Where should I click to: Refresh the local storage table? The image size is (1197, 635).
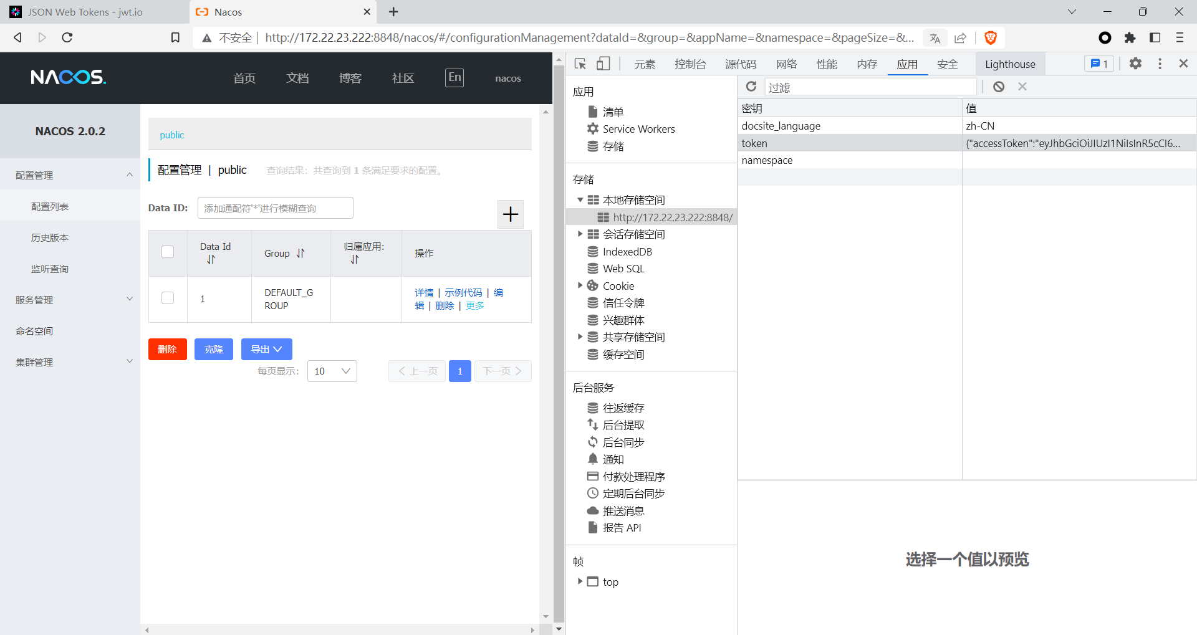point(751,87)
